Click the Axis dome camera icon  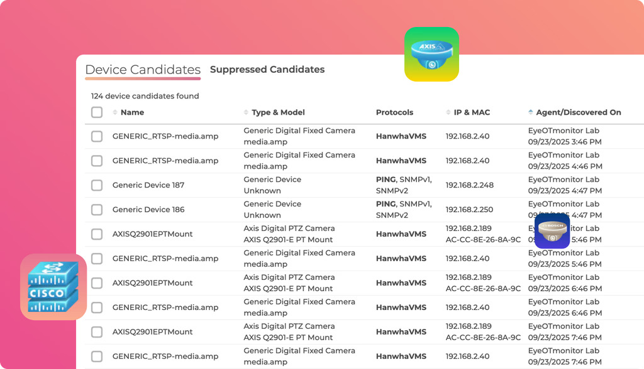[431, 54]
